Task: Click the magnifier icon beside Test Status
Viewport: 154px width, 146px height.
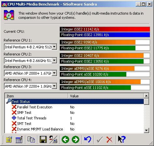Action: tap(9, 101)
